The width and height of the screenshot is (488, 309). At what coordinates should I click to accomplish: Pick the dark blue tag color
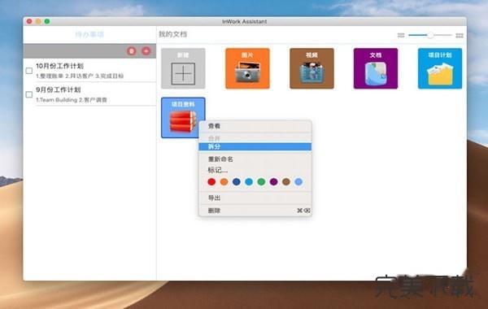pos(237,181)
